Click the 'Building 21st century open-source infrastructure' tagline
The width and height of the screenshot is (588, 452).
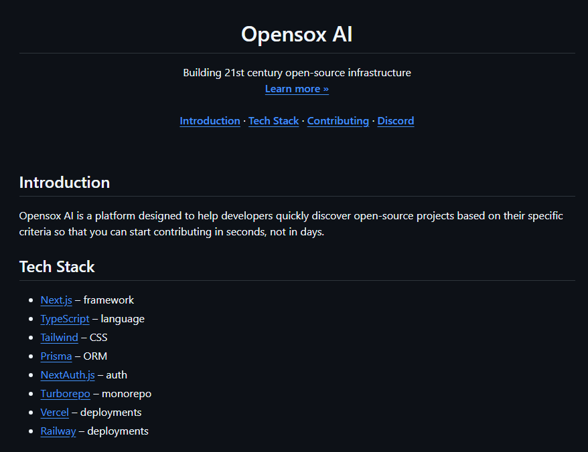297,72
